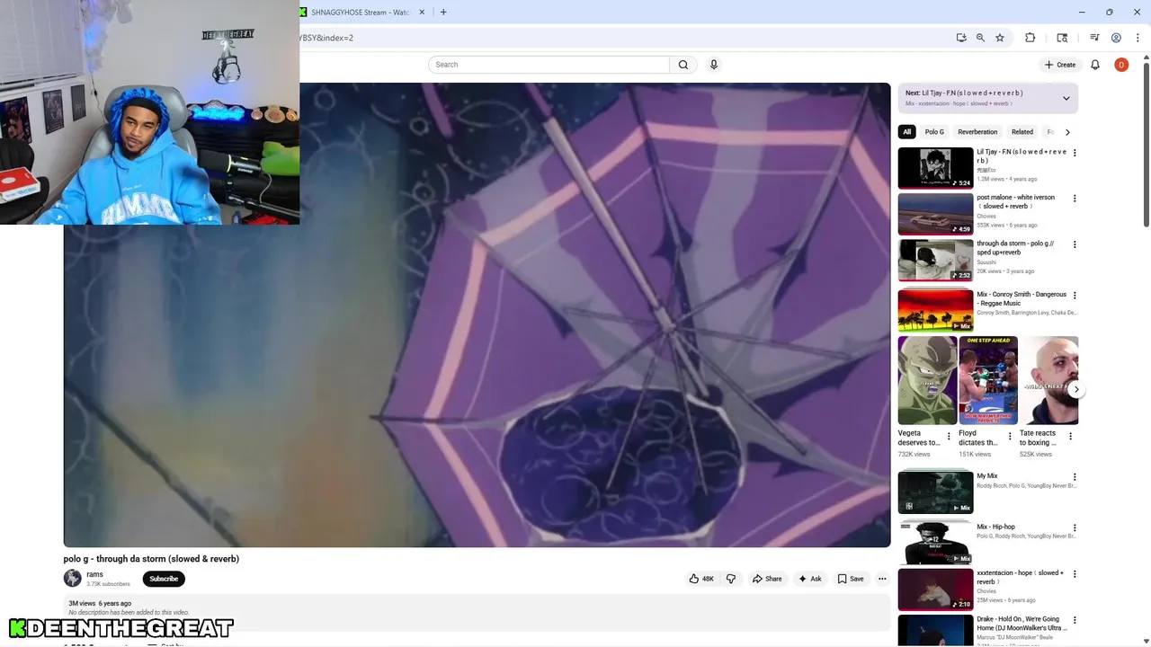Image resolution: width=1151 pixels, height=647 pixels.
Task: Open options for post malone - white iverson
Action: pos(1075,199)
